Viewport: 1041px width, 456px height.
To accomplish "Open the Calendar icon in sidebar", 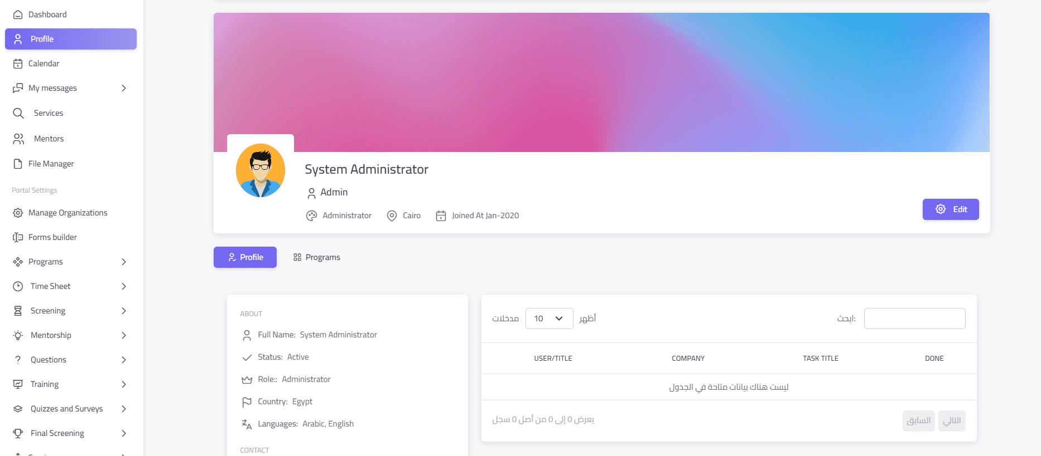I will coord(18,63).
